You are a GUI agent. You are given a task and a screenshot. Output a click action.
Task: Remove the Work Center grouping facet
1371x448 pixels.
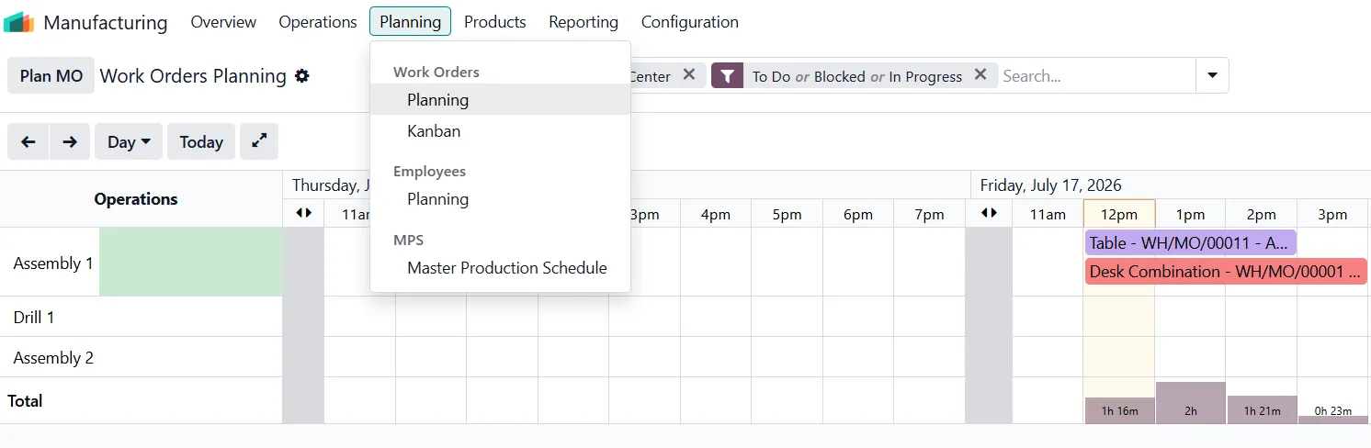tap(688, 75)
